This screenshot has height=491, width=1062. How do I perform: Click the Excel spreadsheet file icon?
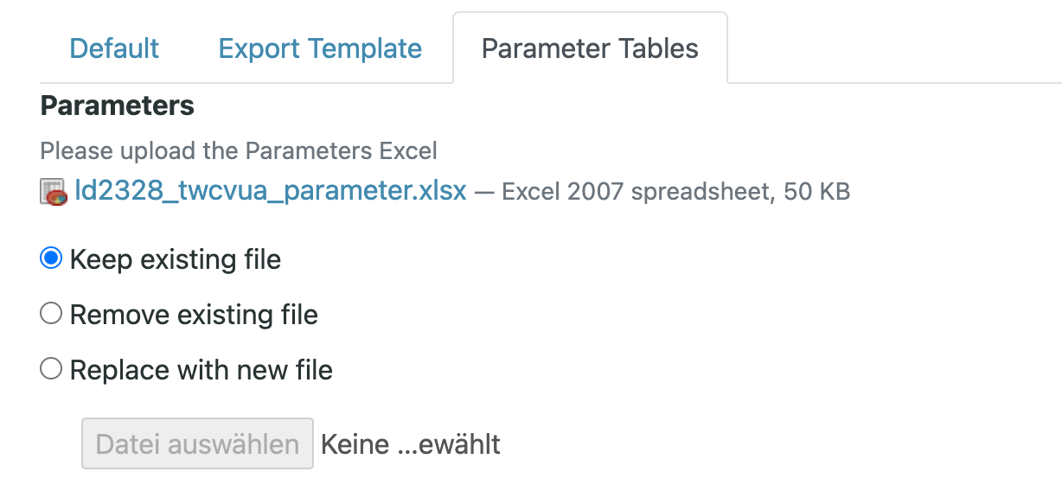[54, 192]
